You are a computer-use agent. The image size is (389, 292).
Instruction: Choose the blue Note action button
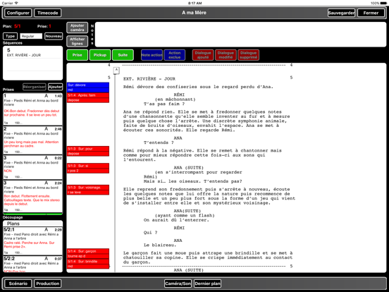[x=152, y=55]
